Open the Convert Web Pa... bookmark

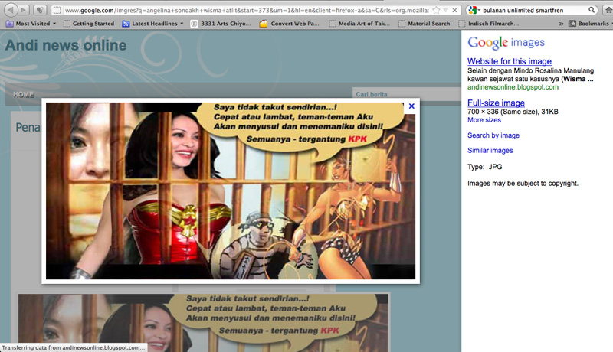(x=290, y=24)
